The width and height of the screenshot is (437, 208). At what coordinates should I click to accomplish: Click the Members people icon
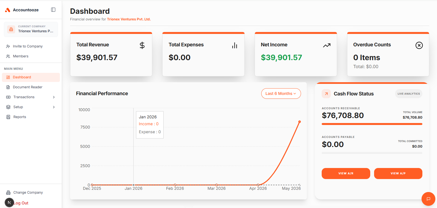pyautogui.click(x=8, y=56)
